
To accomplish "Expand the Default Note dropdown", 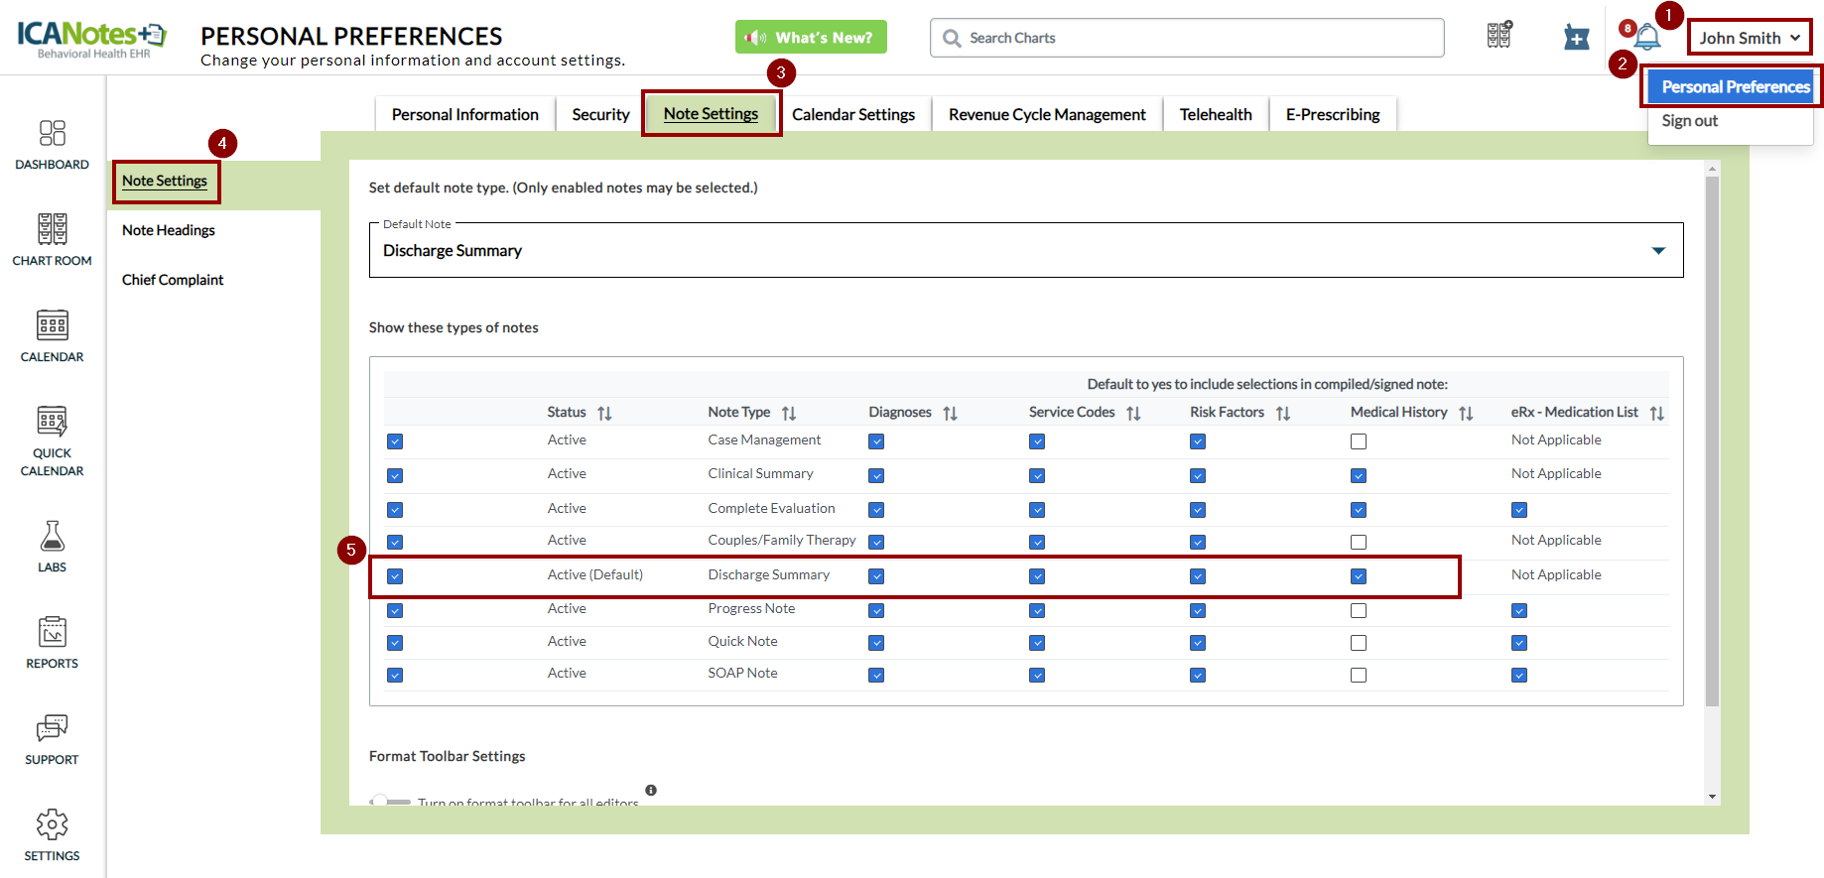I will [1657, 250].
